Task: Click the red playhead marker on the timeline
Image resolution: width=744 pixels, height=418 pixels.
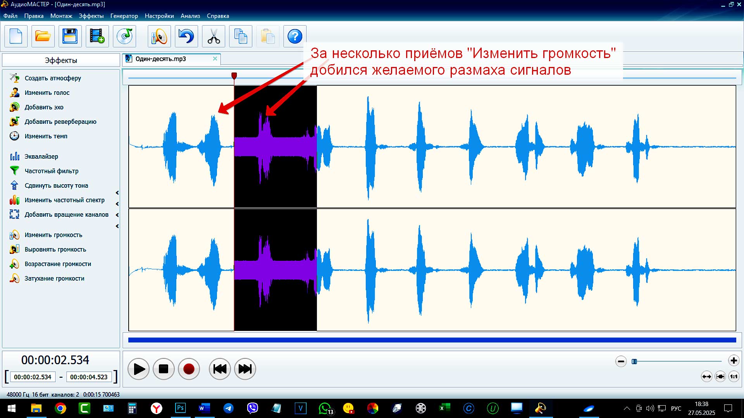Action: 234,76
